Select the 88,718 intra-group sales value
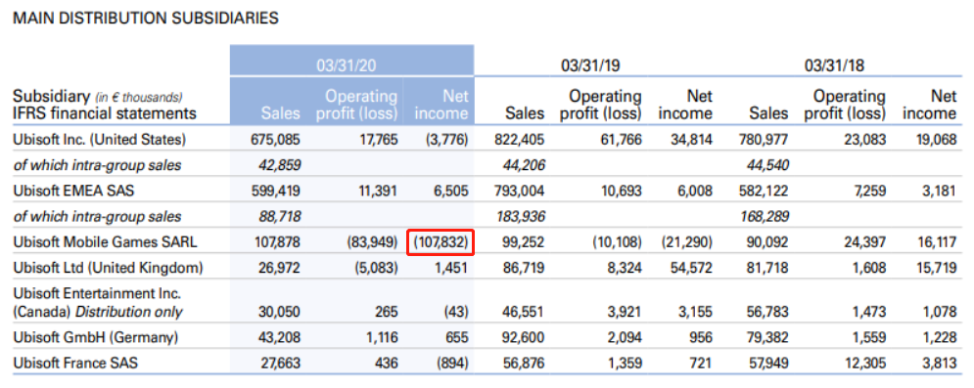974x388 pixels. click(279, 217)
